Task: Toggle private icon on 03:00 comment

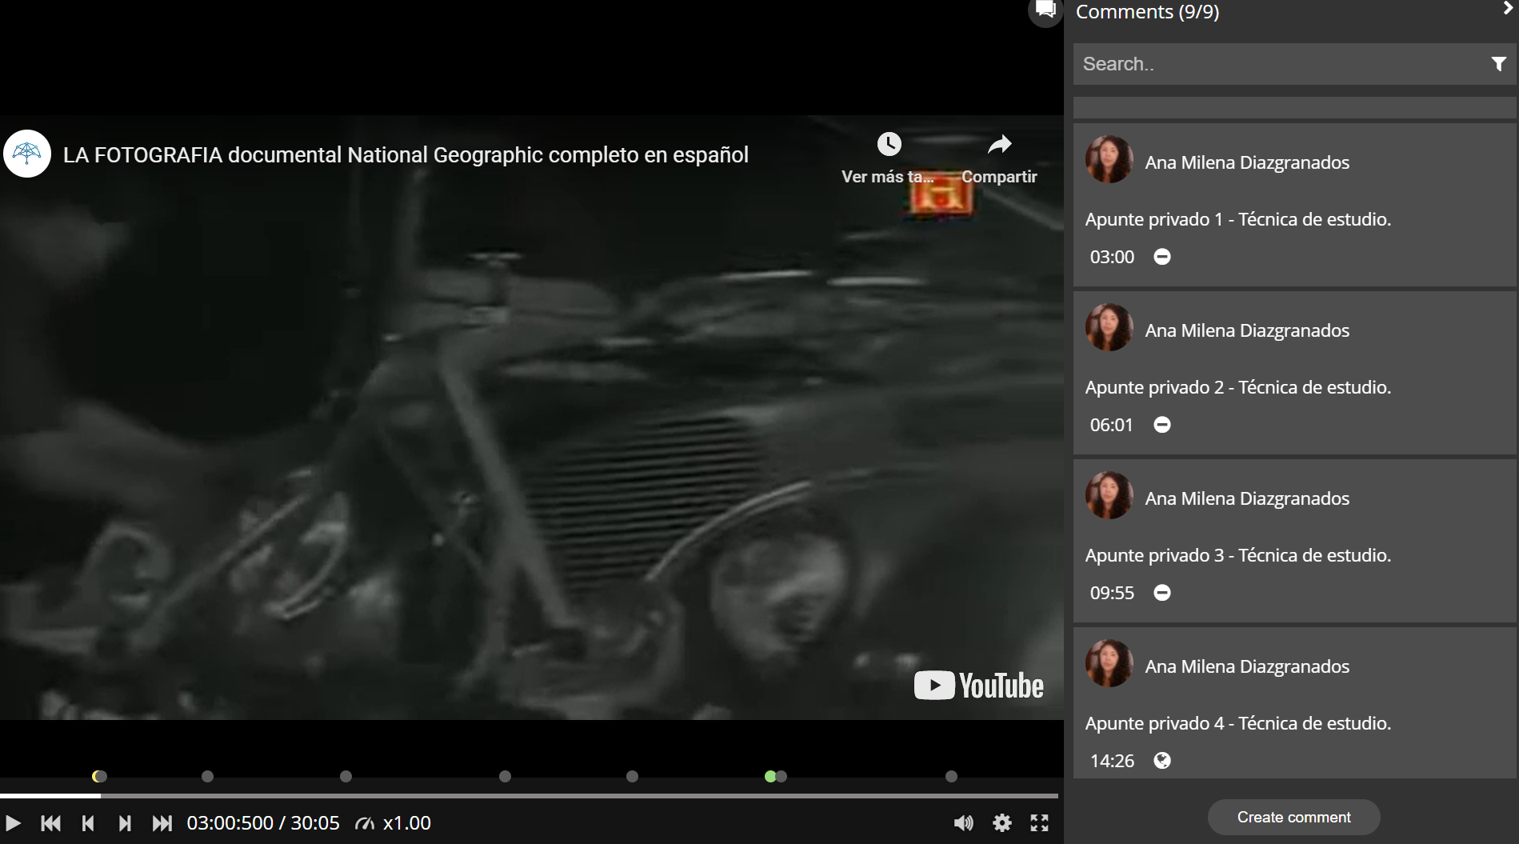Action: [x=1162, y=257]
